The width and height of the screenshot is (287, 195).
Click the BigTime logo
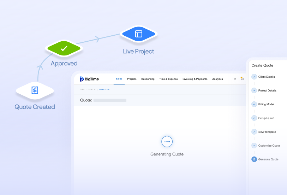(89, 79)
